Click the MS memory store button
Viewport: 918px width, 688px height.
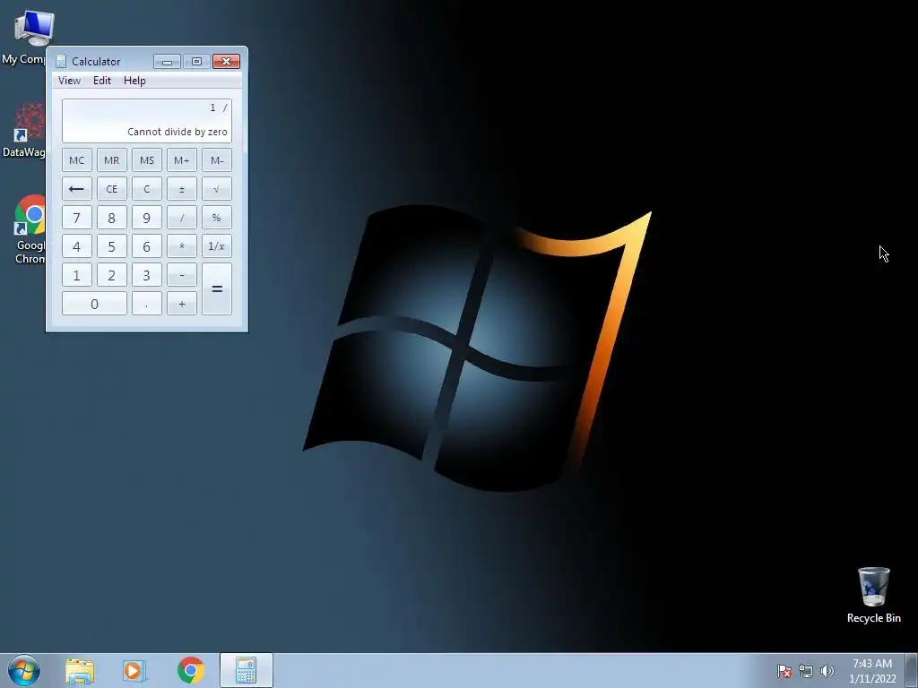tap(147, 160)
